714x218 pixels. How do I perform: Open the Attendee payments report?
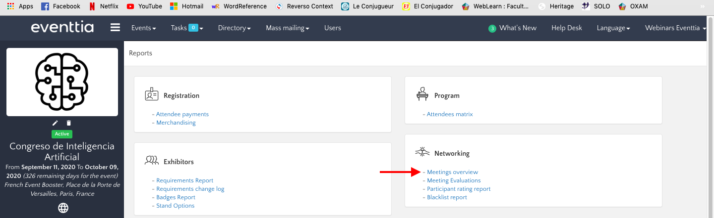click(x=182, y=114)
